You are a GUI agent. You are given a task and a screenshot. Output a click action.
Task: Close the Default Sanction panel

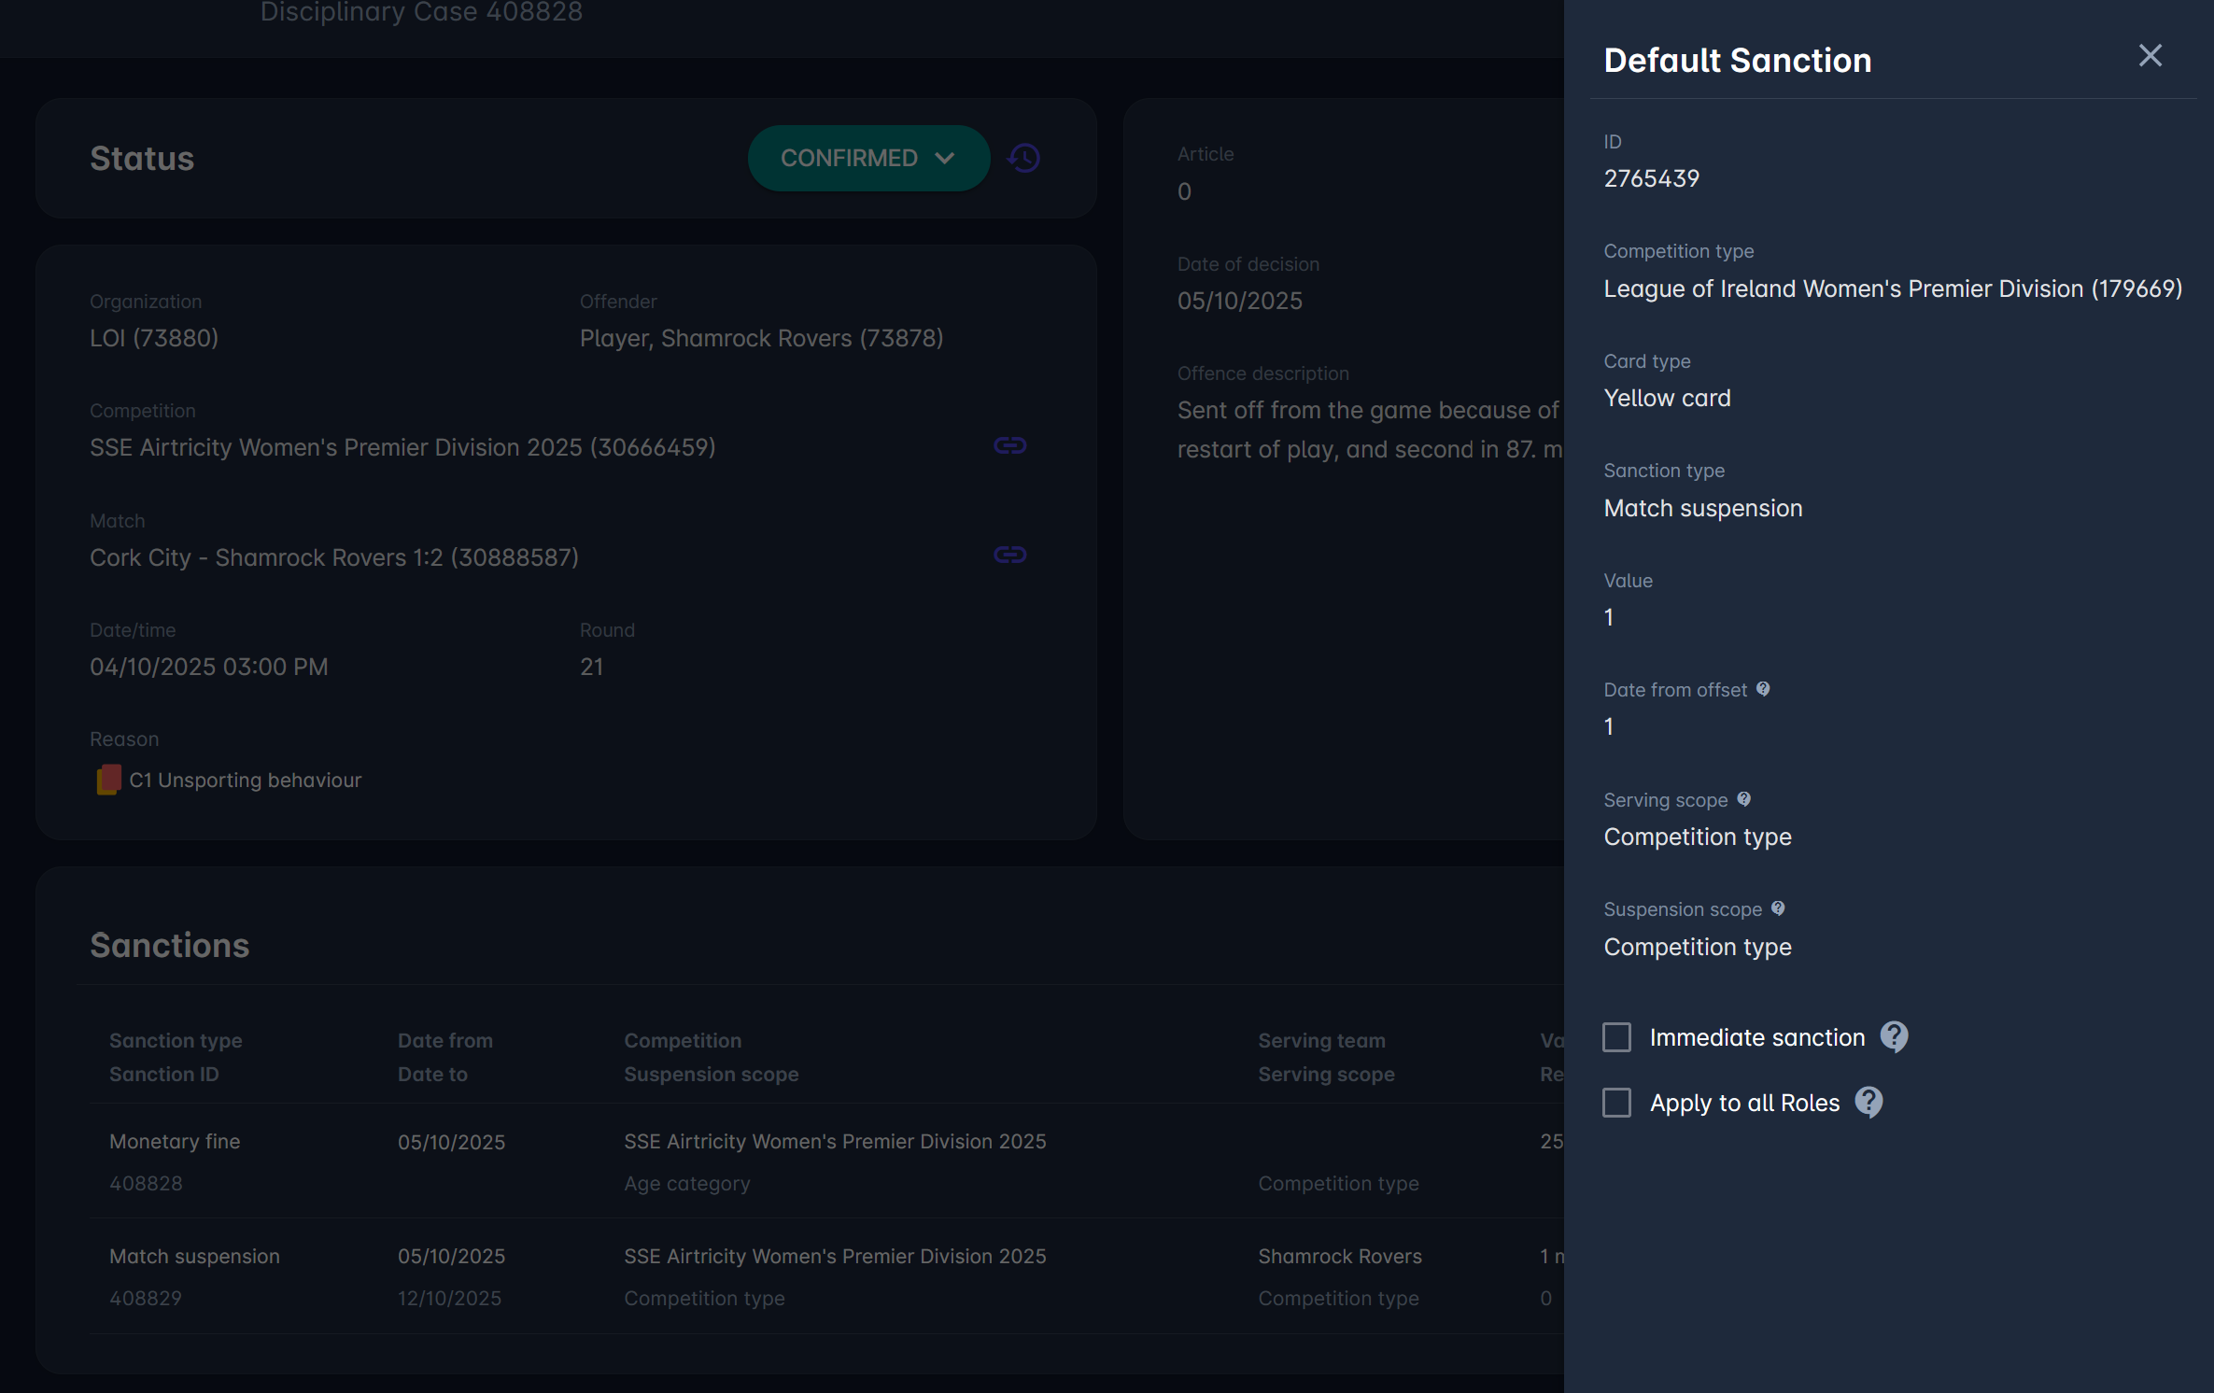coord(2150,56)
